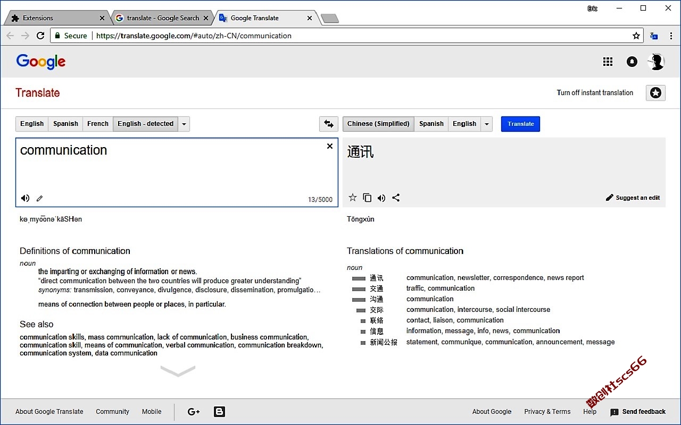Click the Secure padlock site info
This screenshot has height=425, width=681.
pyautogui.click(x=71, y=36)
